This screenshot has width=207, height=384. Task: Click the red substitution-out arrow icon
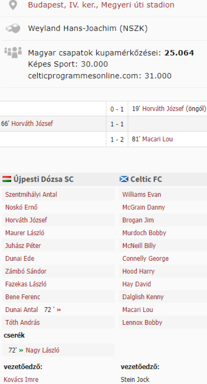[59, 310]
